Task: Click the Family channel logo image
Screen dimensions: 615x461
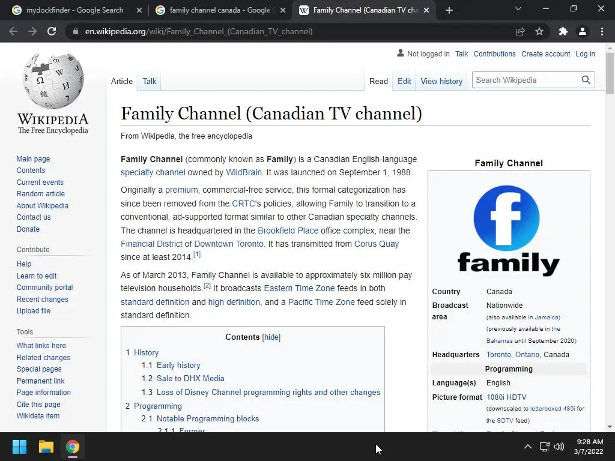Action: (508, 230)
